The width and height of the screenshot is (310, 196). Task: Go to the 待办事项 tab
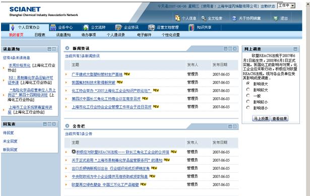pyautogui.click(x=89, y=35)
